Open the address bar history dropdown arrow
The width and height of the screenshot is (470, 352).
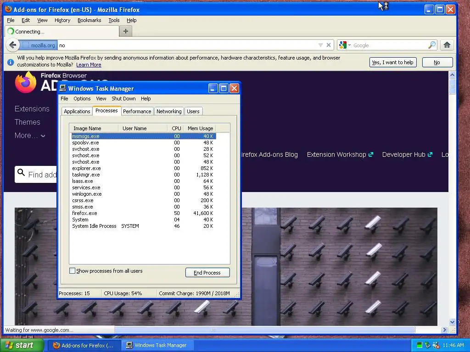pos(320,45)
